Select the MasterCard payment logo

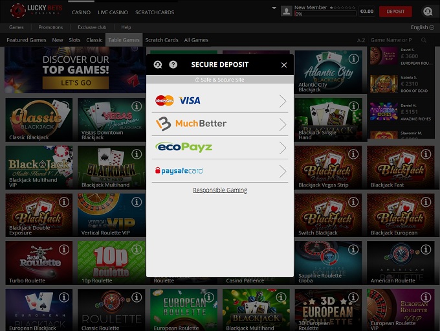(164, 100)
